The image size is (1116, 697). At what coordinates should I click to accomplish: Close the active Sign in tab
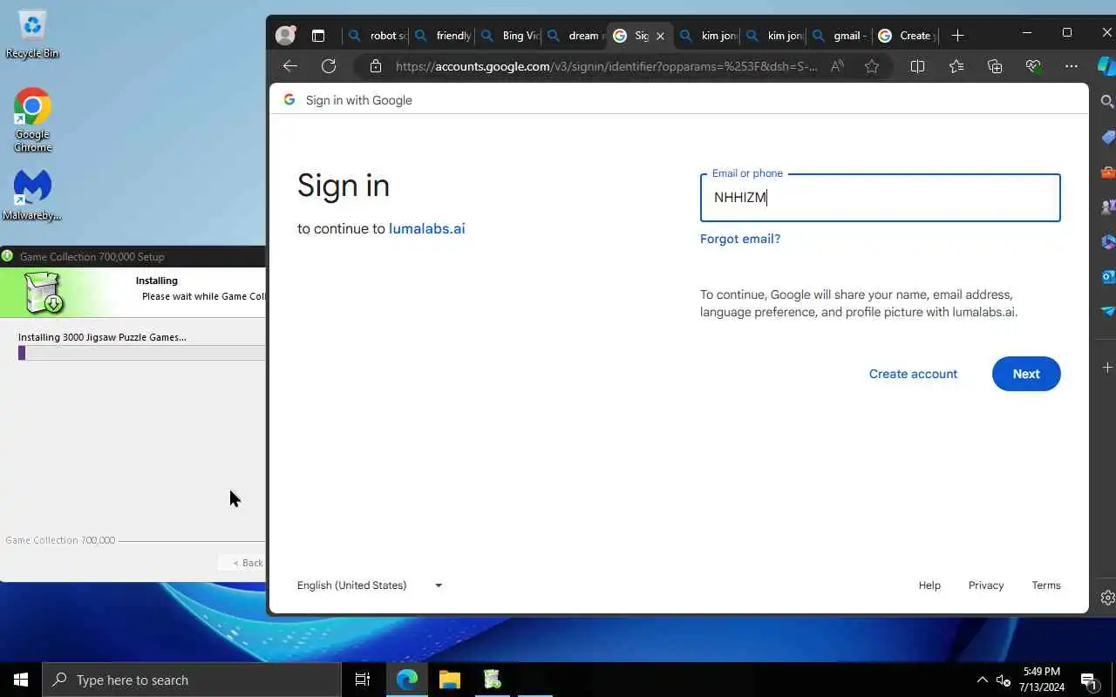(660, 36)
